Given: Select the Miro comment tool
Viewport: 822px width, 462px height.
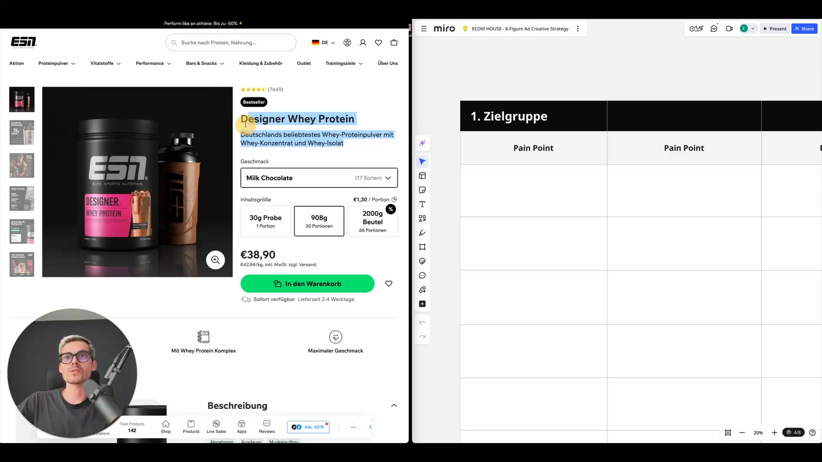Looking at the screenshot, I should pos(422,275).
